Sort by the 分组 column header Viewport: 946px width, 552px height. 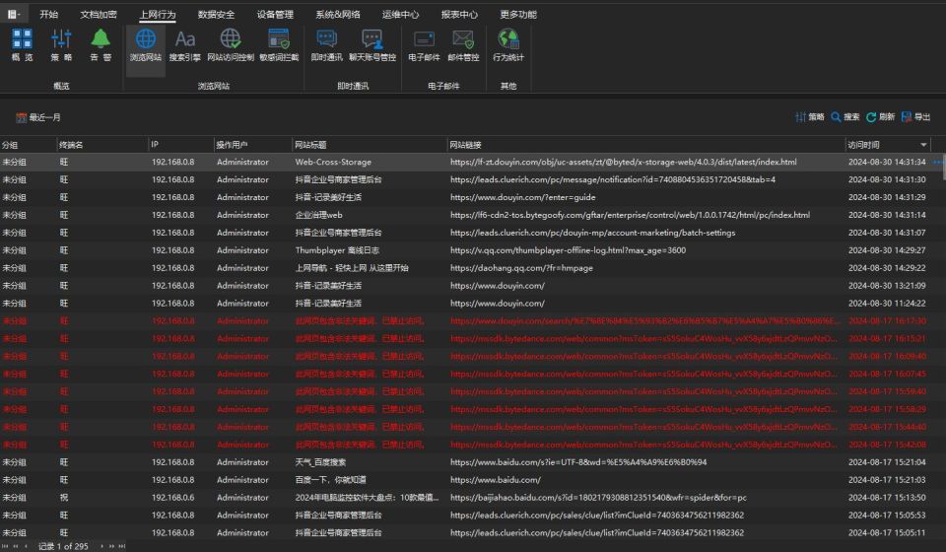pos(28,145)
